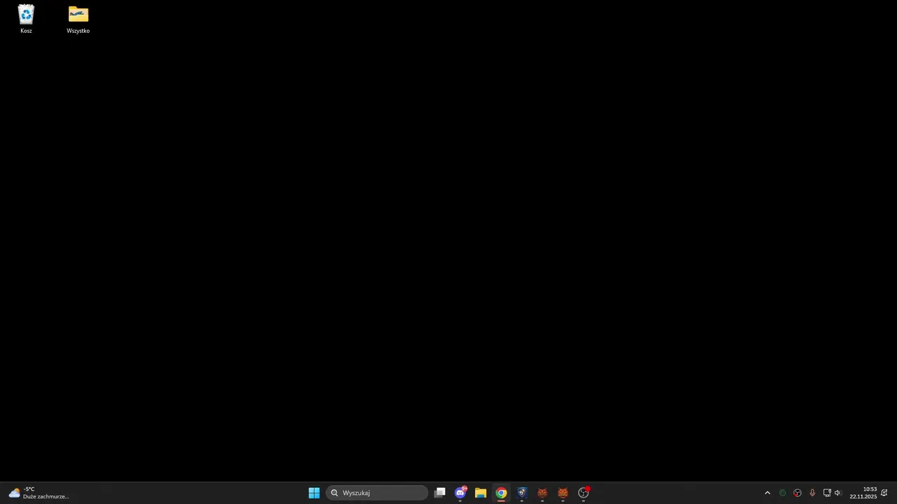Open the Kosz recycle bin icon

click(26, 19)
